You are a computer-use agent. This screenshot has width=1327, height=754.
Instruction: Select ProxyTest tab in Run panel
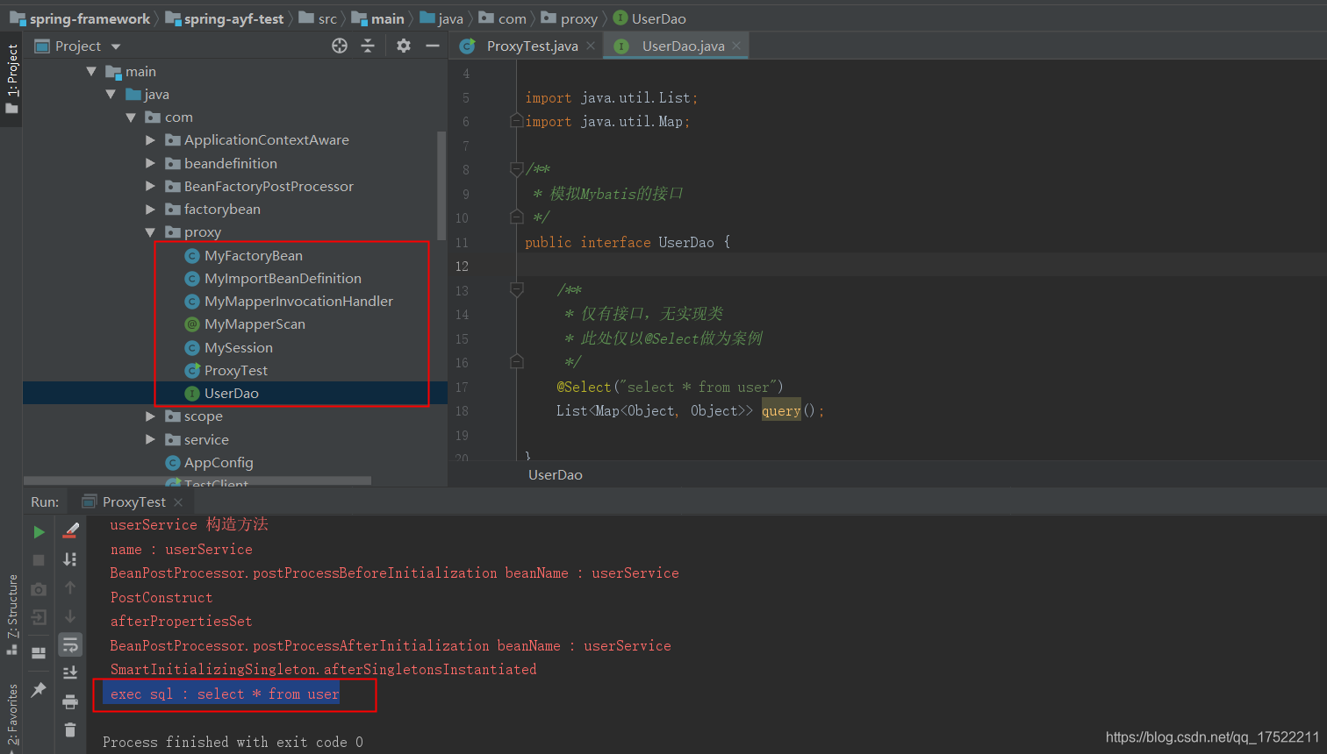click(133, 501)
